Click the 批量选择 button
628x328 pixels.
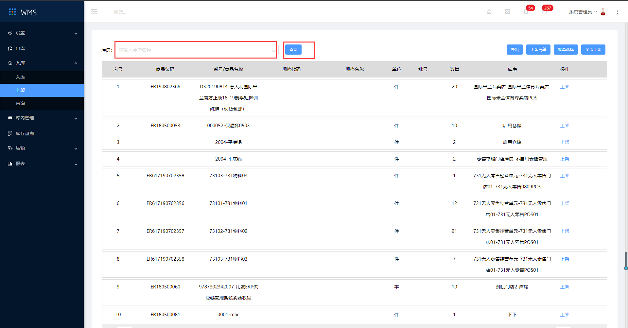click(566, 50)
